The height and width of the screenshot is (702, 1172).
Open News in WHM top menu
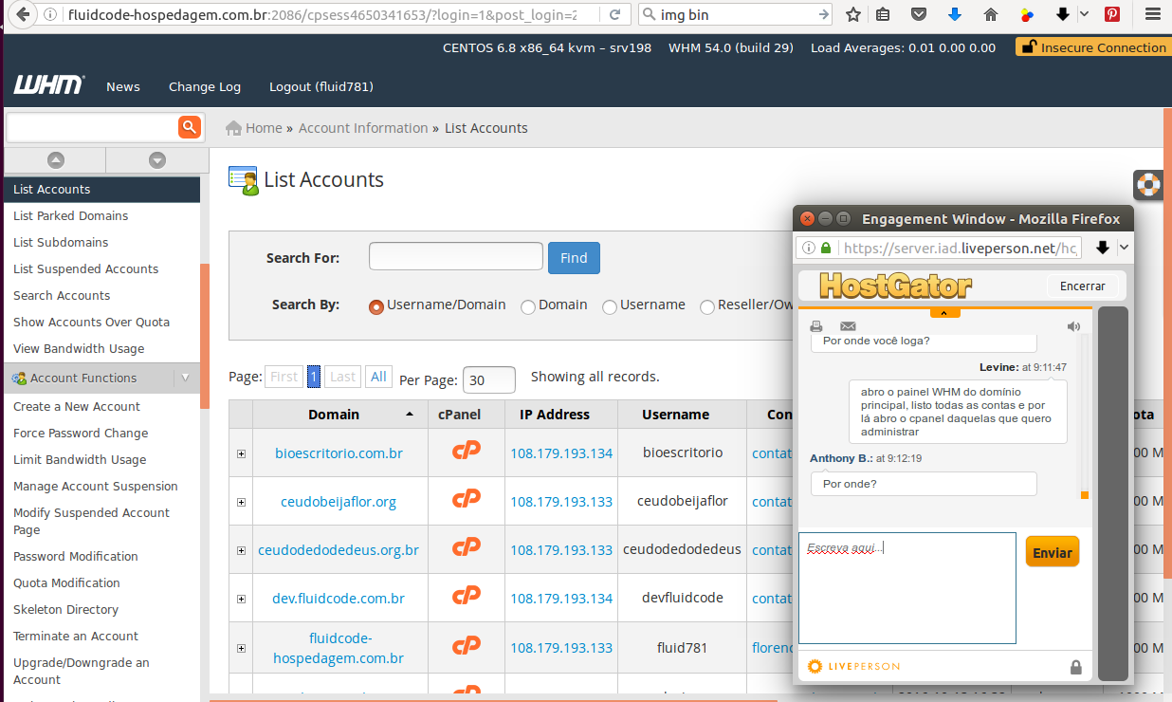123,86
